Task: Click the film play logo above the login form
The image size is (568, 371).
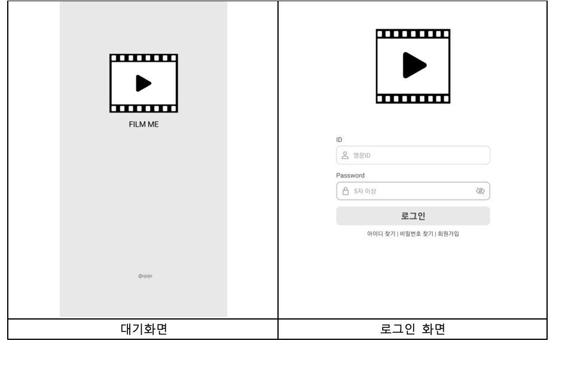Action: [x=413, y=66]
